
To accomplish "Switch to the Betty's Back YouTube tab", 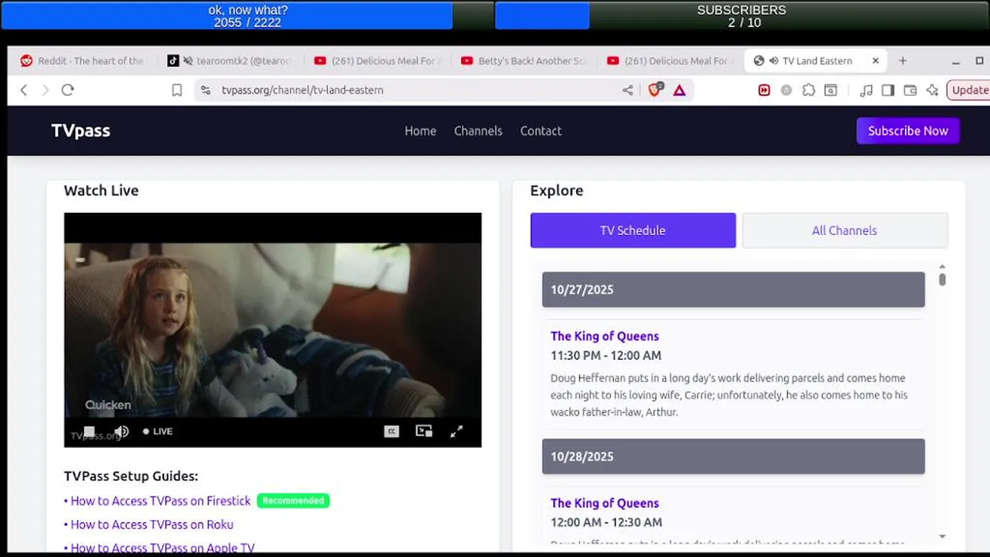I will [x=522, y=60].
